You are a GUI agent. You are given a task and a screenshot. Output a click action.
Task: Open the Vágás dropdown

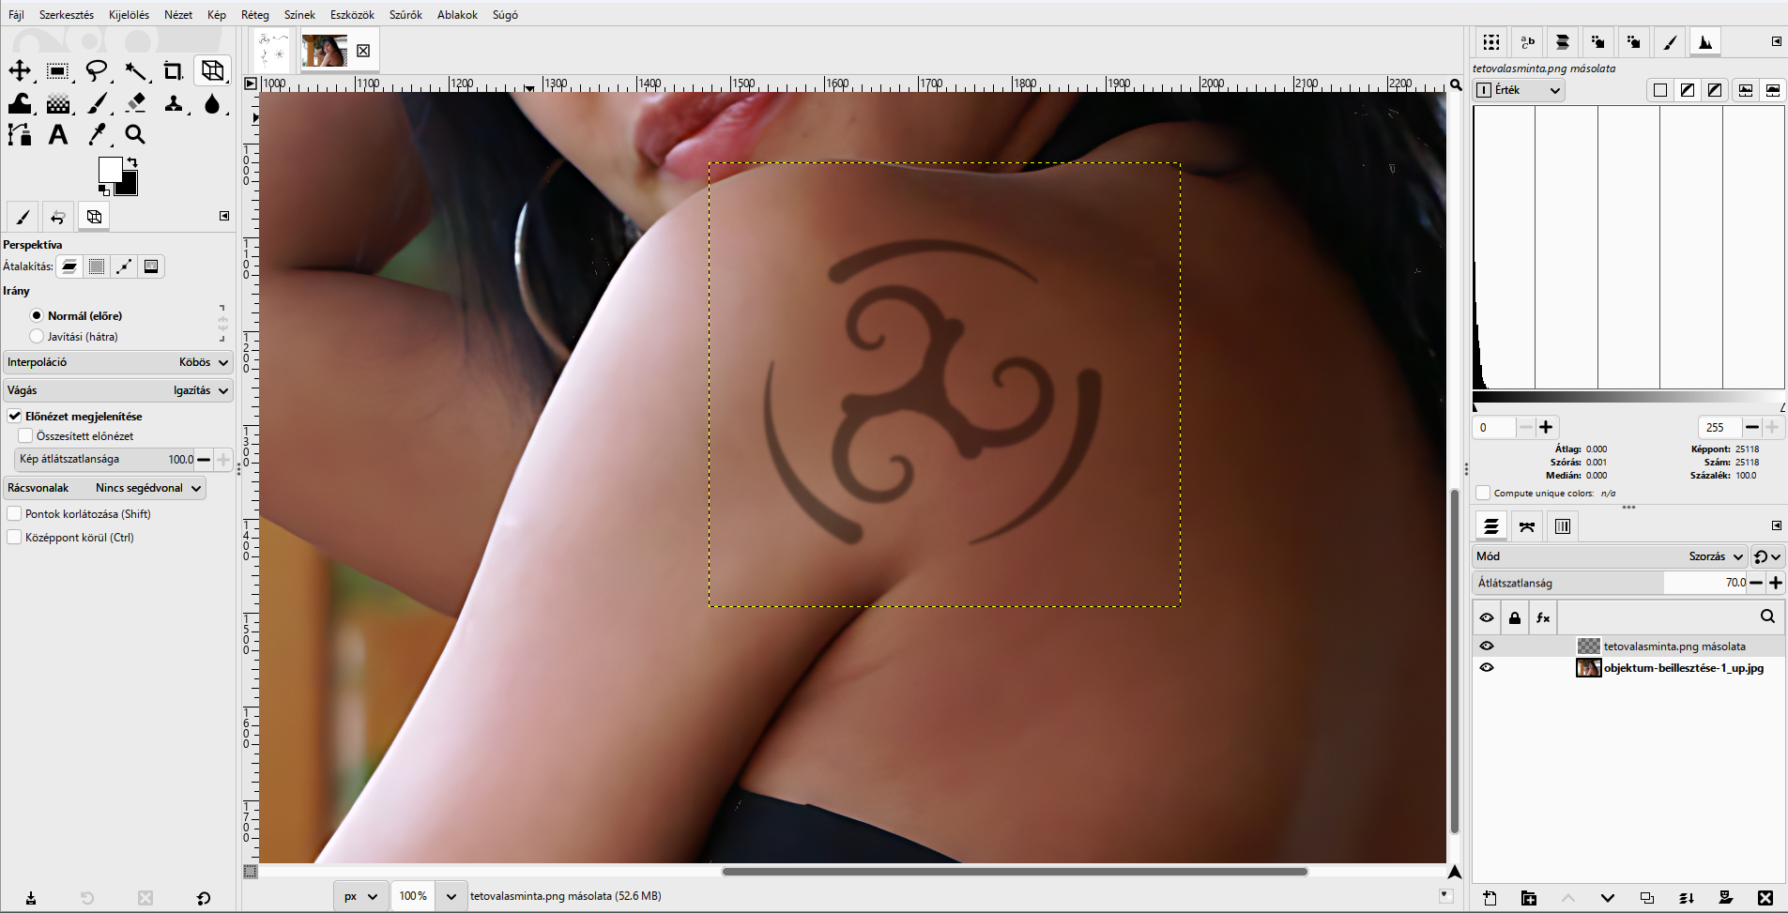[117, 390]
